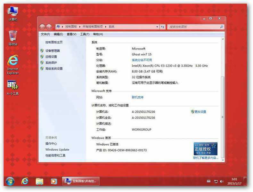Launch the media player taskbar icon
Viewport: 253px width, 192px height.
54,181
